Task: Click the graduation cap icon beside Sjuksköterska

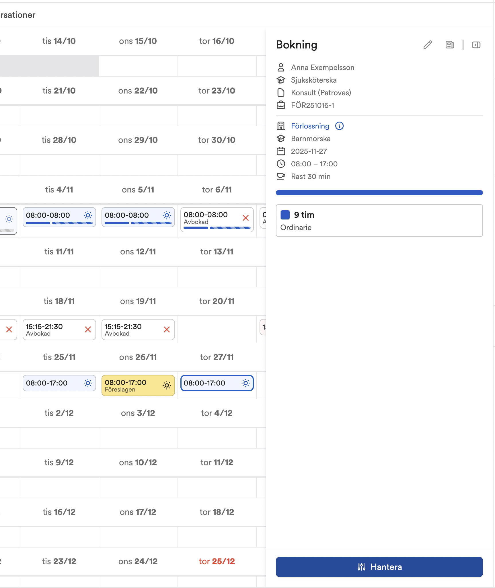Action: point(281,80)
